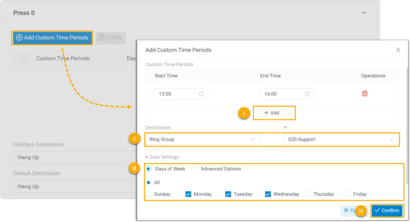Confirm the custom time period settings
The width and height of the screenshot is (410, 222).
point(387,210)
